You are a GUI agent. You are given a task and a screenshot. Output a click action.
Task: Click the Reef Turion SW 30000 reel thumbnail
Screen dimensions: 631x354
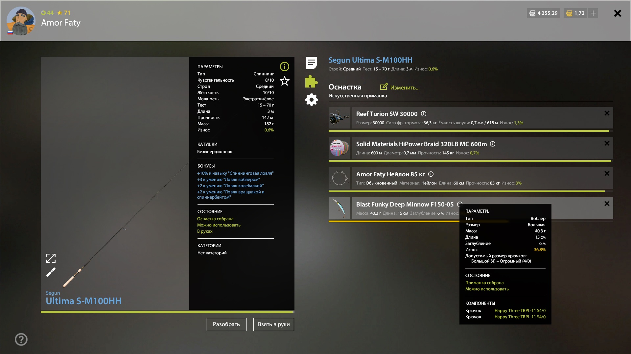339,118
